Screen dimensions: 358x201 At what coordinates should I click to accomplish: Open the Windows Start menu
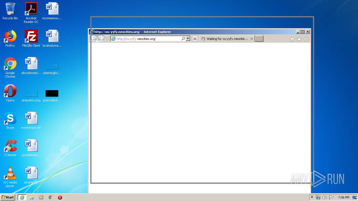(8, 197)
